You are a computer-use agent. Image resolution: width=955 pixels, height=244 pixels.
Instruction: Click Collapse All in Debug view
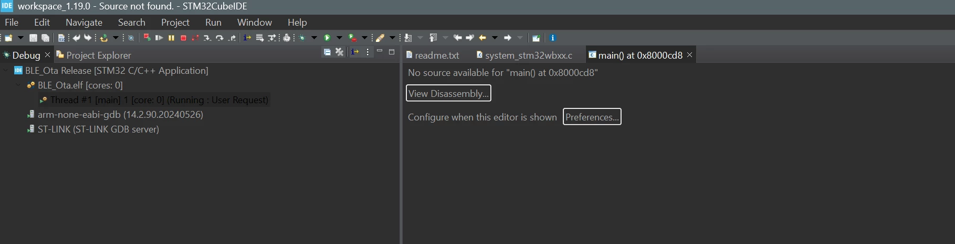[327, 52]
